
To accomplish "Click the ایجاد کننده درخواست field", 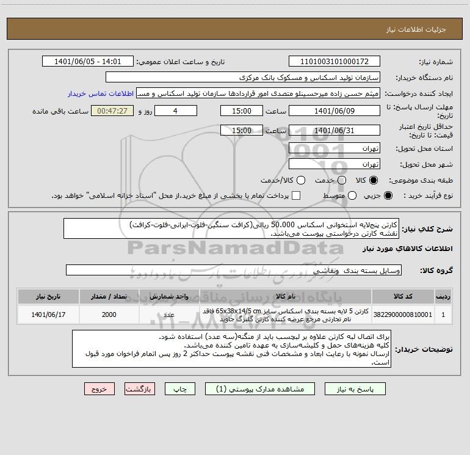I will tap(258, 93).
